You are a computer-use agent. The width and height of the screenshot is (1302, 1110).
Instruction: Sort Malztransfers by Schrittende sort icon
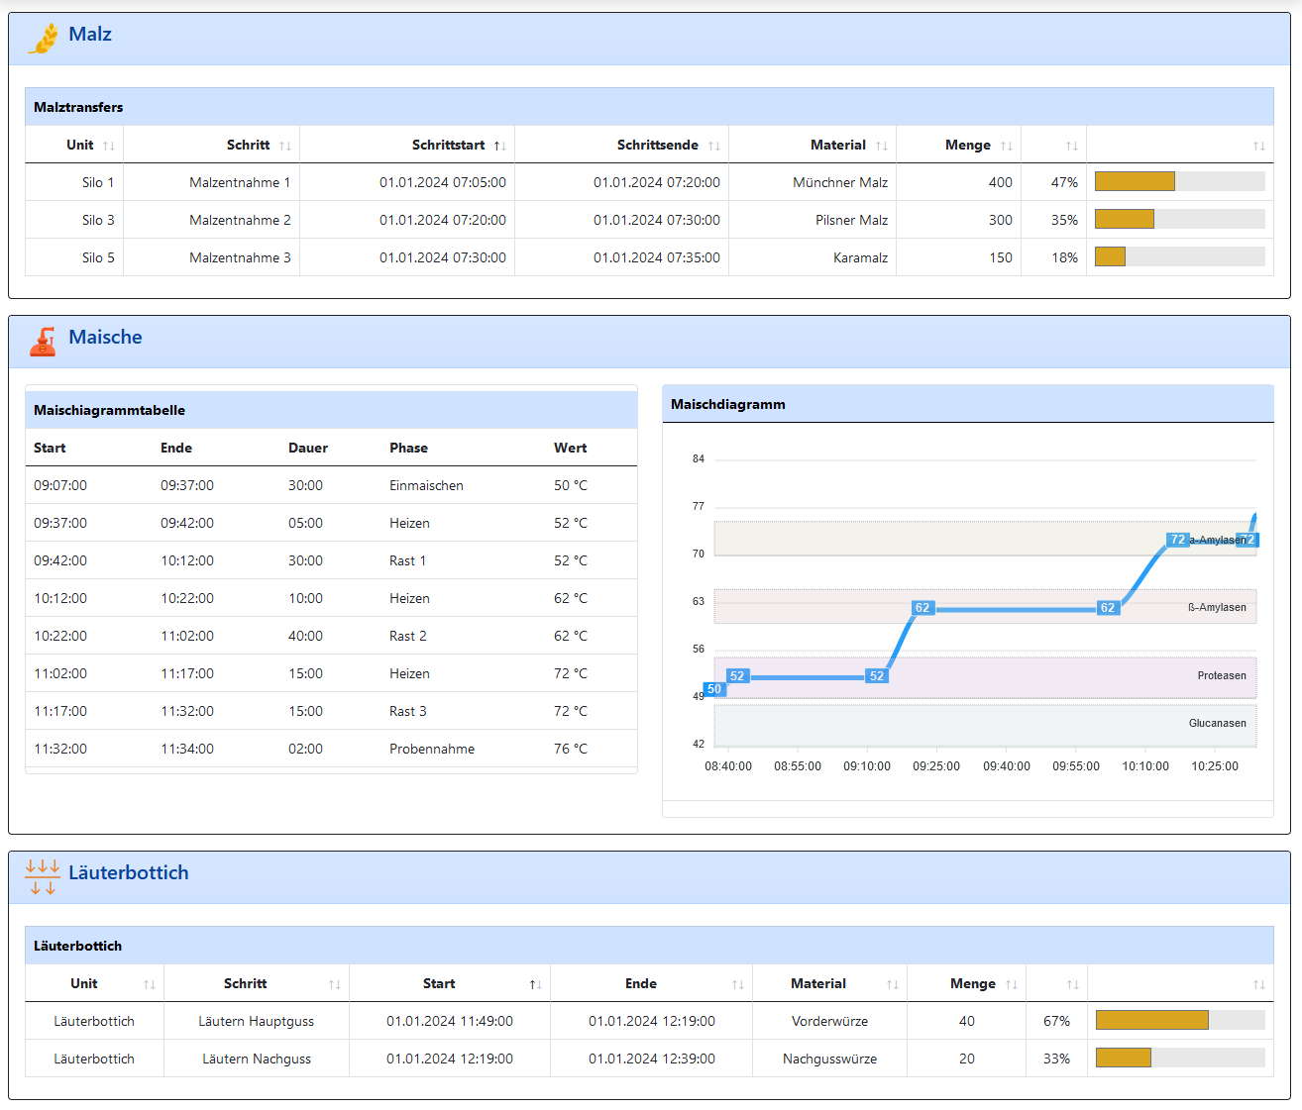click(714, 146)
